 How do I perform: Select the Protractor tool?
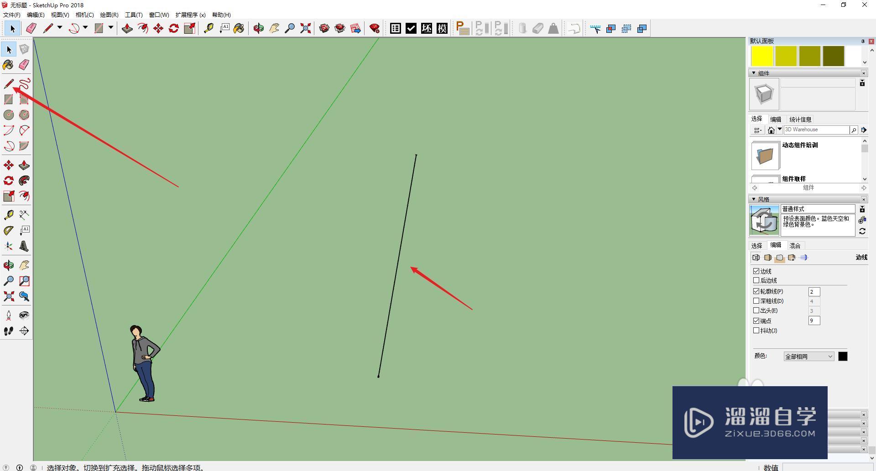click(9, 231)
